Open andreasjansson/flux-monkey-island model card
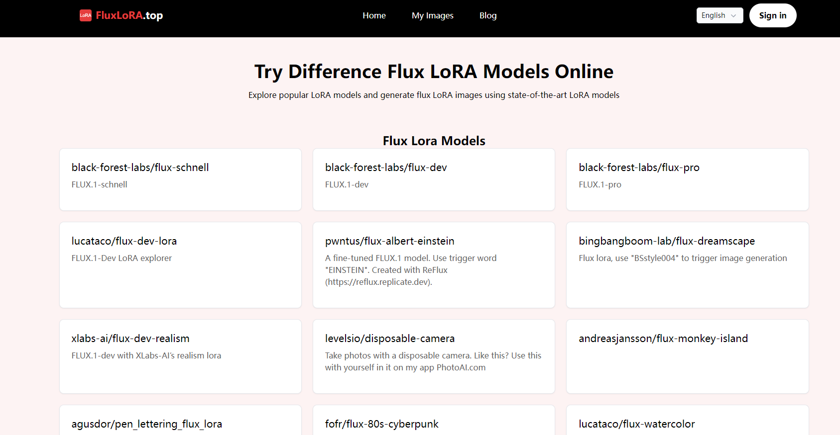 coord(687,356)
